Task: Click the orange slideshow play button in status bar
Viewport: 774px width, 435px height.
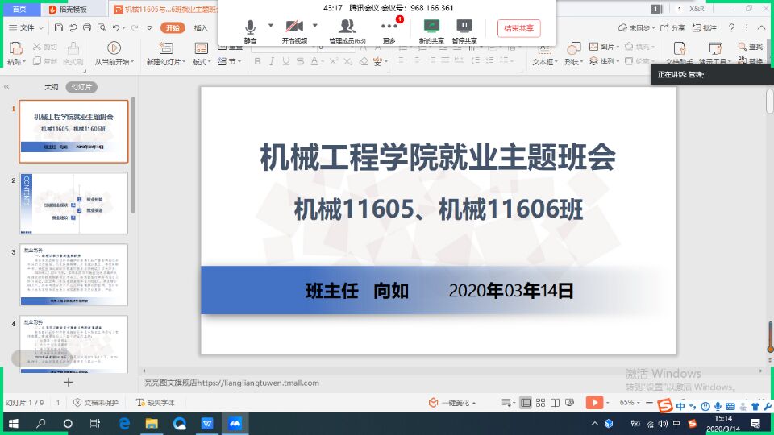Action: (593, 402)
